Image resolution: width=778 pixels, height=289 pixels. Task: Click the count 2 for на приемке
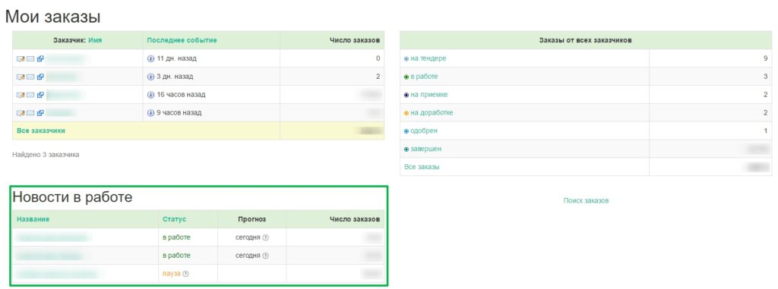(766, 95)
